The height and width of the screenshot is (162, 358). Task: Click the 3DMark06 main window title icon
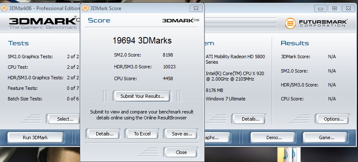tap(4, 8)
